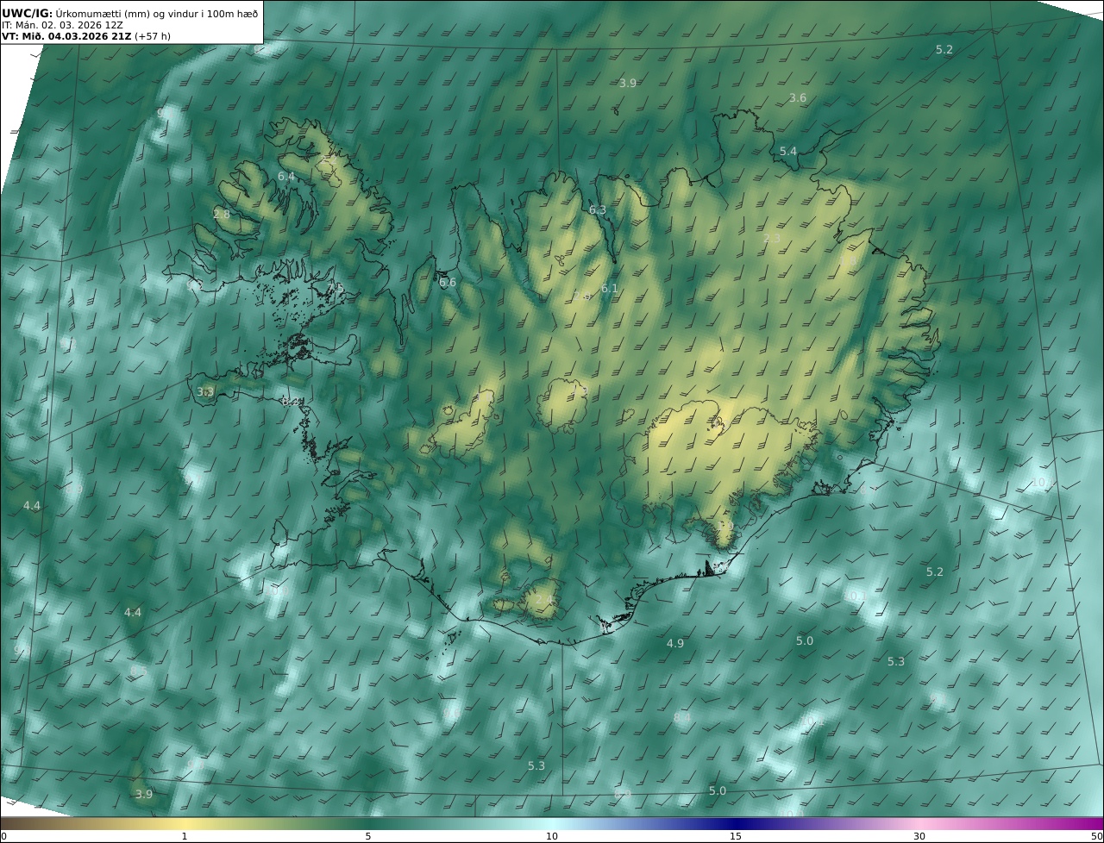1104x843 pixels.
Task: Click the '3.3' value label on map
Action: (205, 392)
